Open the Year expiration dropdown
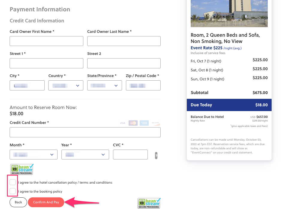Image resolution: width=295 pixels, height=209 pixels. pos(85,154)
